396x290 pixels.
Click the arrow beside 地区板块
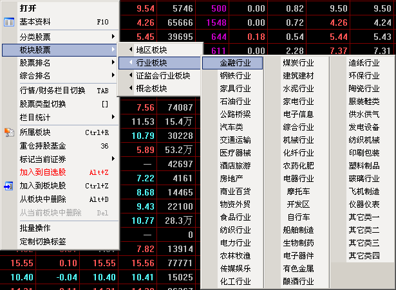pos(131,50)
